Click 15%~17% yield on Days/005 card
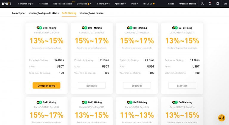This screenshot has width=229, height=125. [47, 115]
